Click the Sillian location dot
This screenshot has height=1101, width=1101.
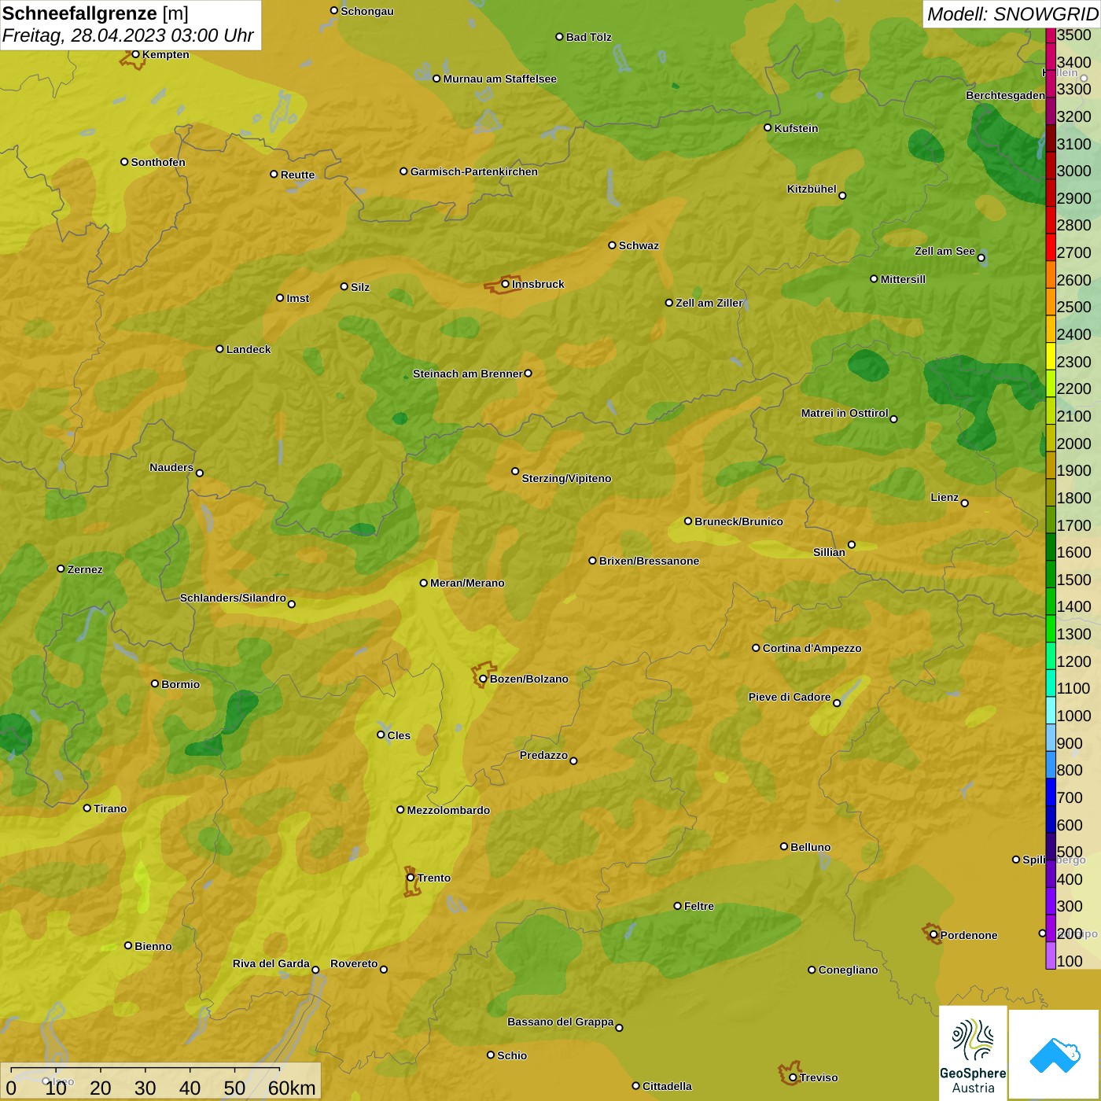click(x=852, y=544)
